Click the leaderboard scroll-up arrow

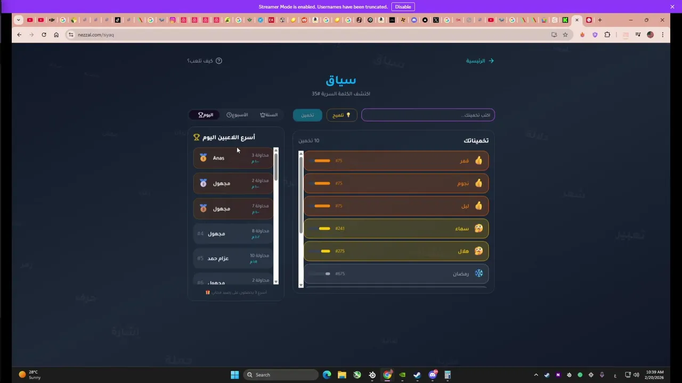point(275,150)
